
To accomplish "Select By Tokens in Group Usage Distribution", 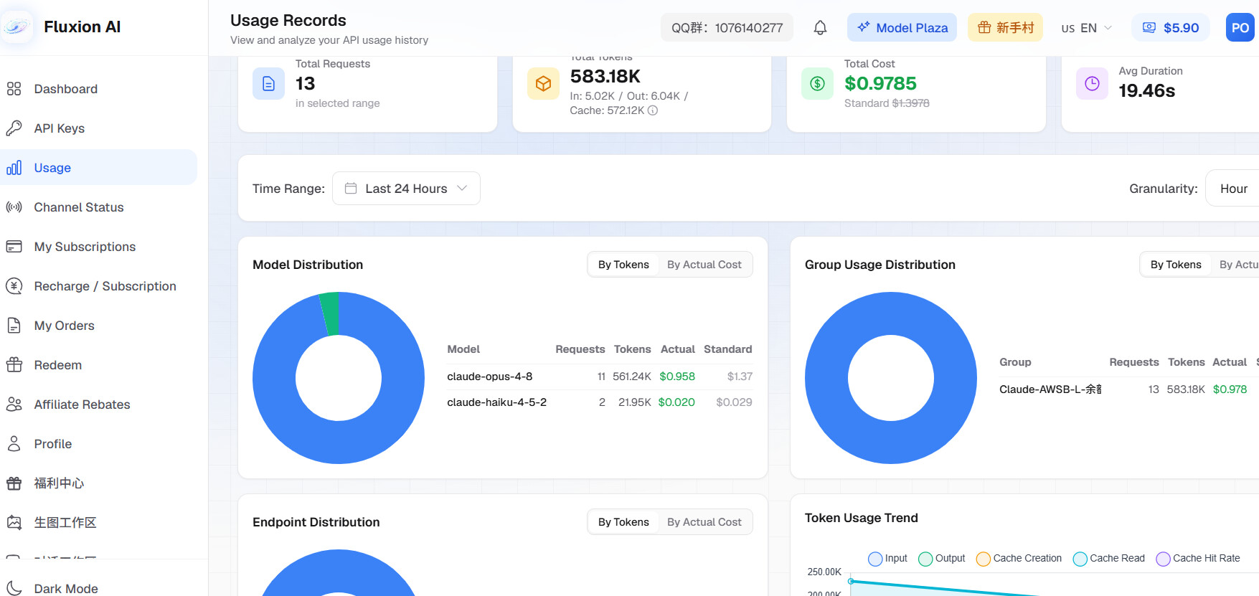I will [1176, 265].
